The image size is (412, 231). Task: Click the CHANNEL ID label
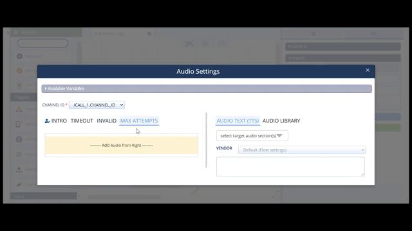(53, 105)
